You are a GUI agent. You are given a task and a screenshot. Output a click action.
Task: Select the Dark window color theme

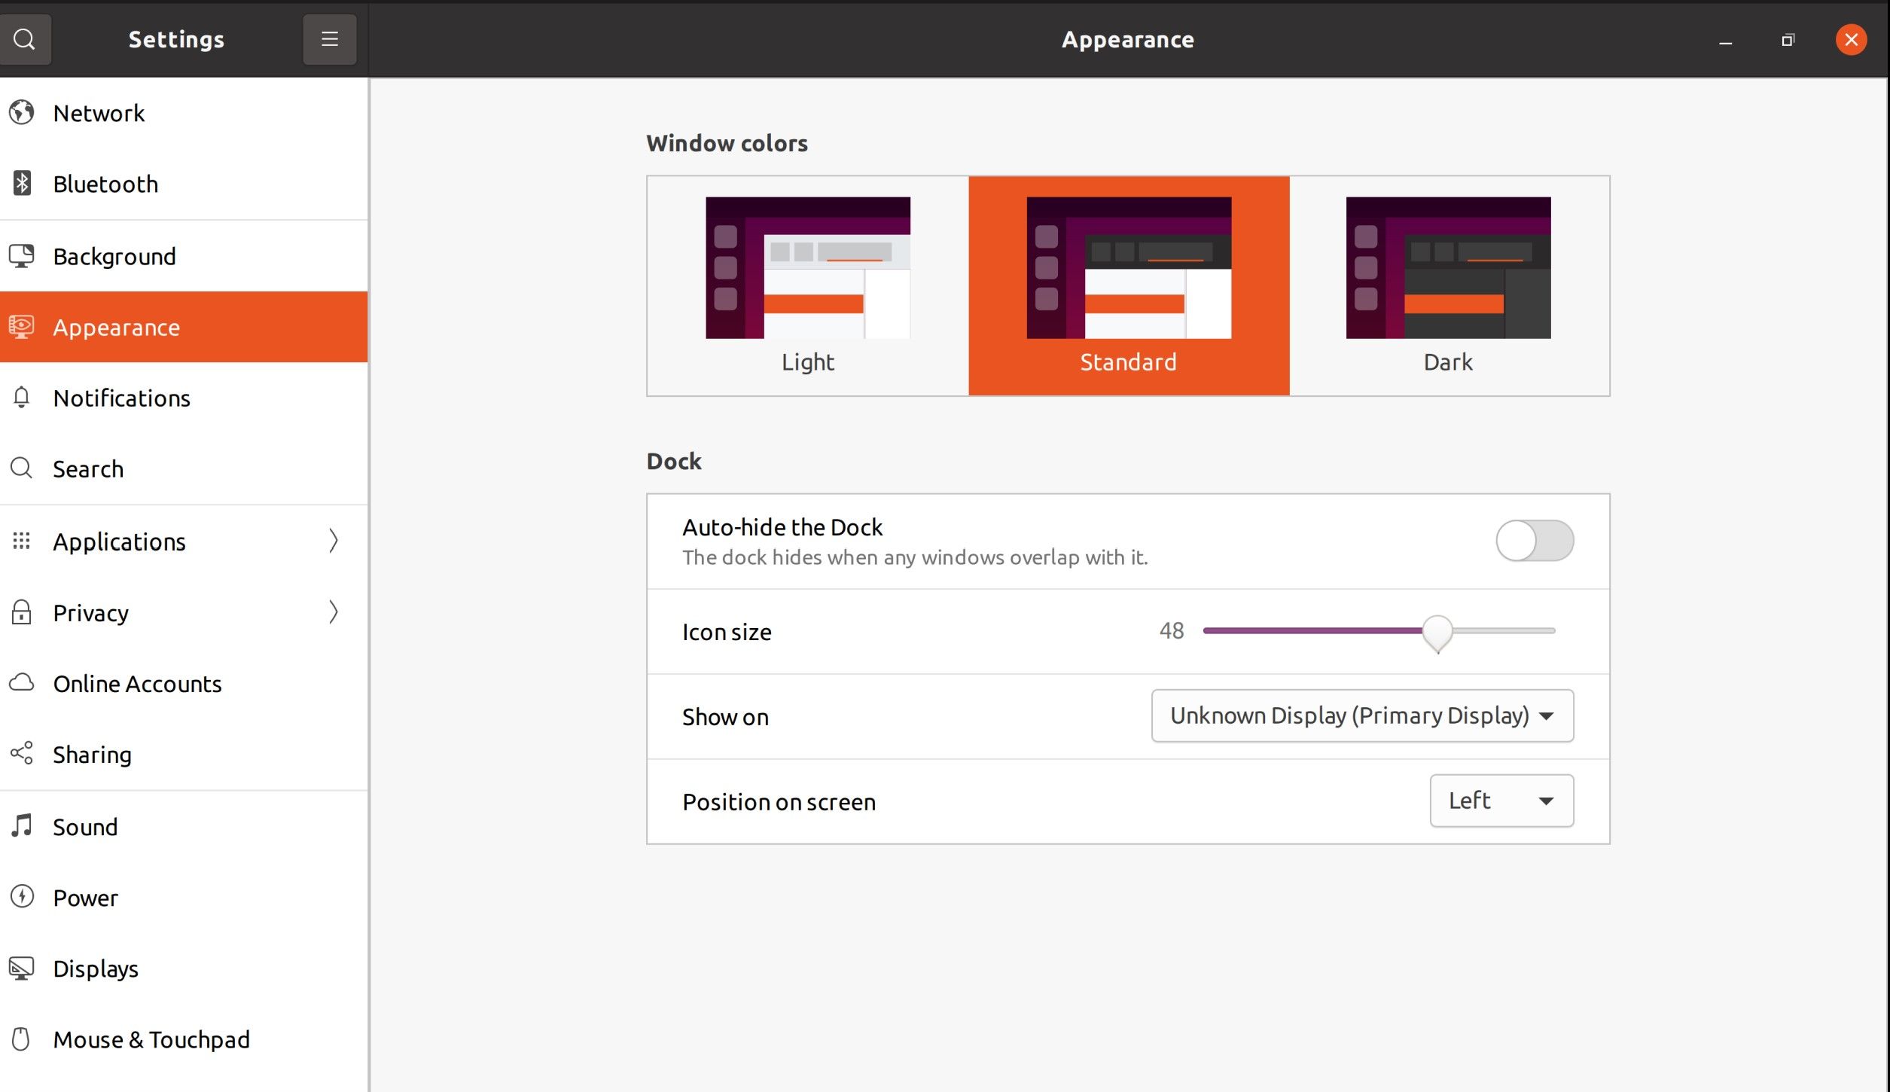coord(1447,286)
